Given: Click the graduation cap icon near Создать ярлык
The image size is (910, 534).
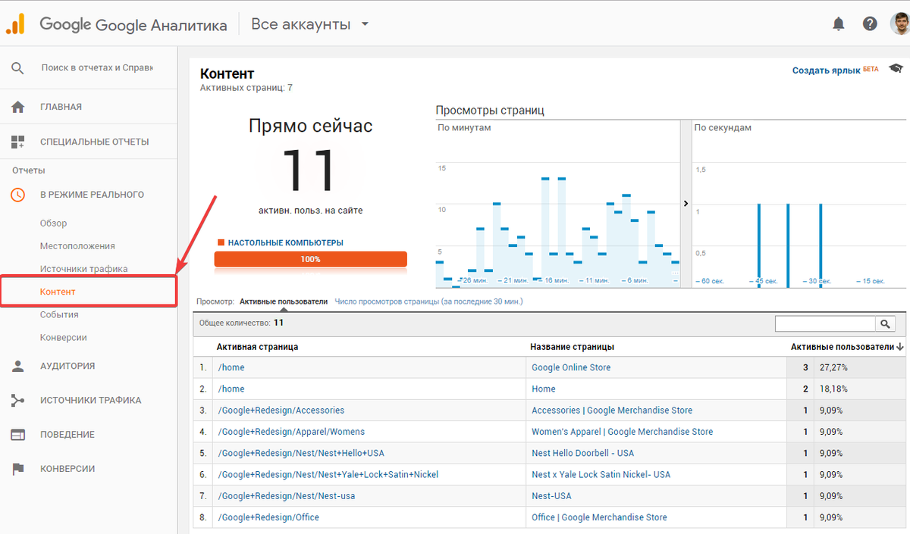Looking at the screenshot, I should [895, 67].
